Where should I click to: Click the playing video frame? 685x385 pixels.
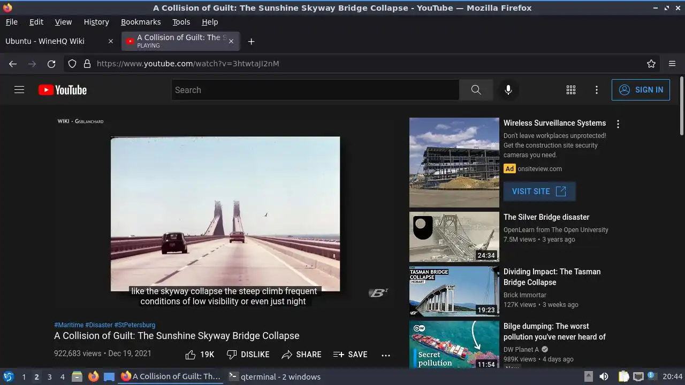(225, 214)
